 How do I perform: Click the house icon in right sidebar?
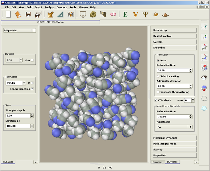point(204,78)
